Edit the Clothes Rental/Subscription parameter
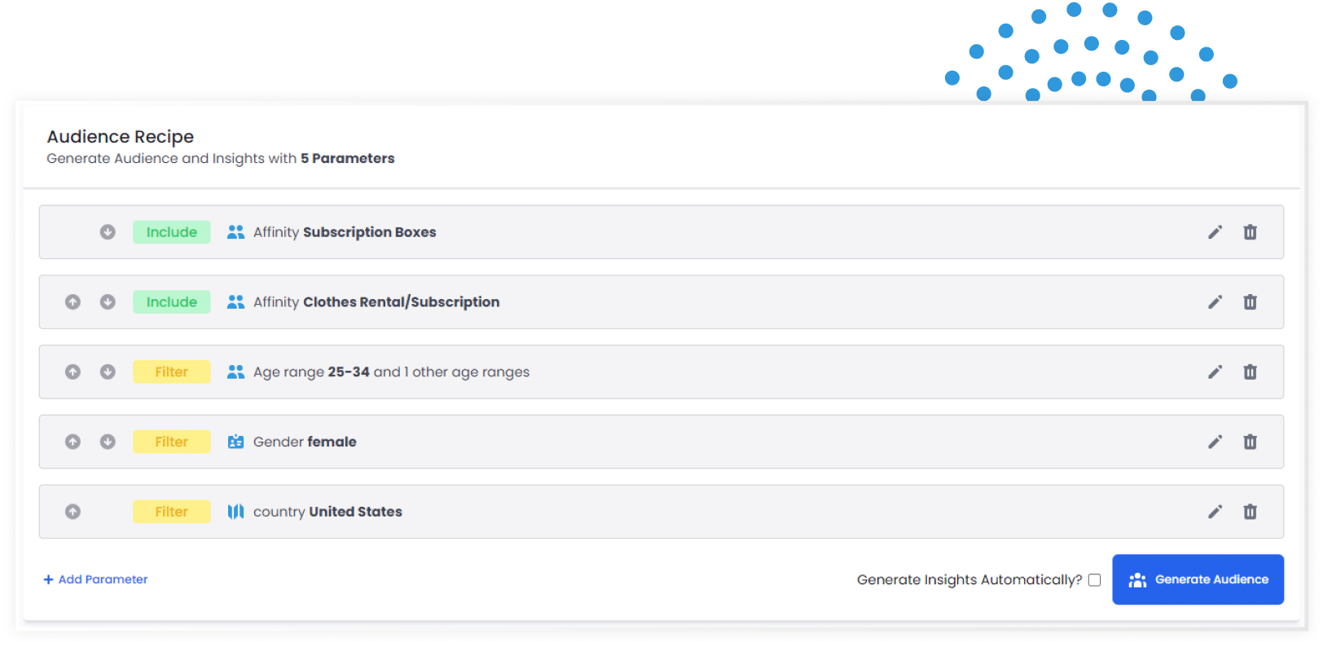The image size is (1332, 664). click(x=1215, y=302)
